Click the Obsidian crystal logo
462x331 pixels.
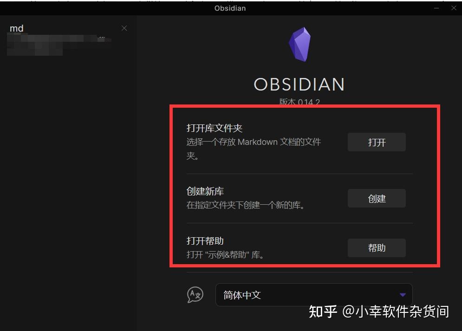coord(299,45)
